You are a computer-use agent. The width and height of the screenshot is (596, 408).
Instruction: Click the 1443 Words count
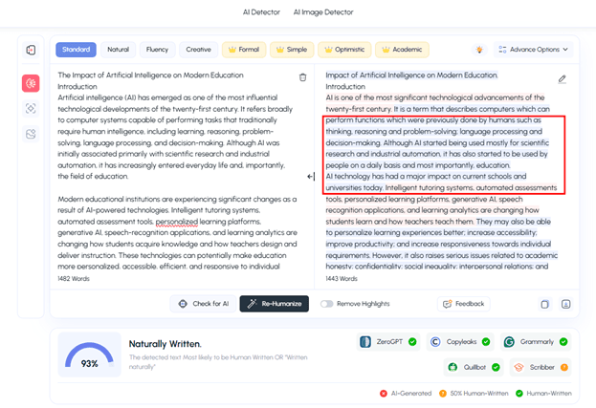point(342,279)
